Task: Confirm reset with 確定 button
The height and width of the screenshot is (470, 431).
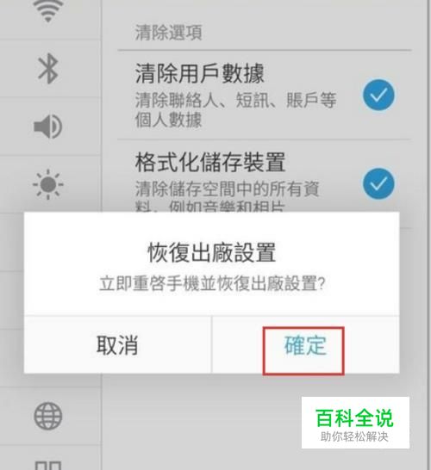Action: click(x=305, y=345)
